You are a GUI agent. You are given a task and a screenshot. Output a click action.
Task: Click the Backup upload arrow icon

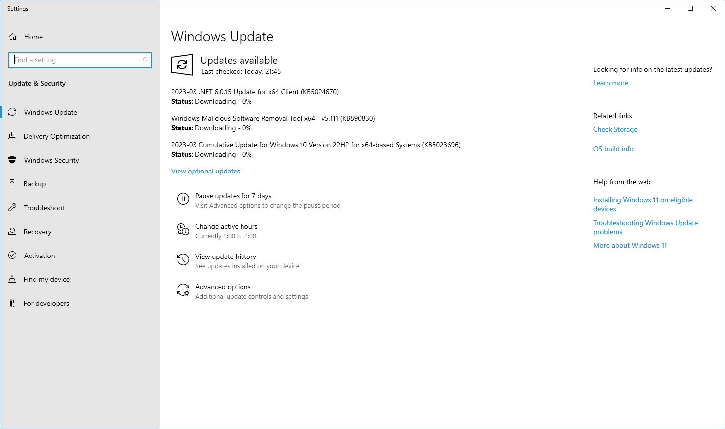(13, 184)
